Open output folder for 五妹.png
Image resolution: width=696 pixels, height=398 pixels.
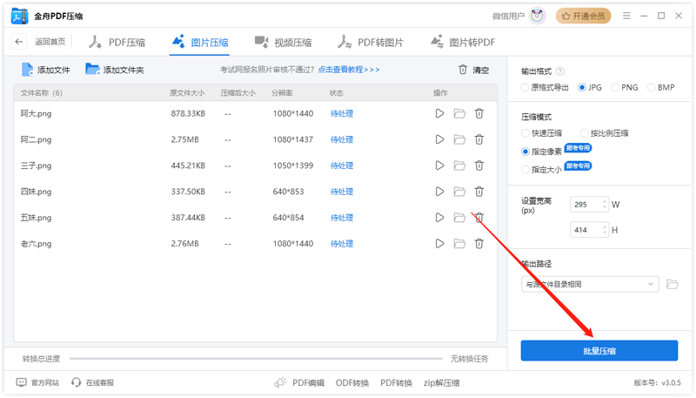click(x=459, y=218)
